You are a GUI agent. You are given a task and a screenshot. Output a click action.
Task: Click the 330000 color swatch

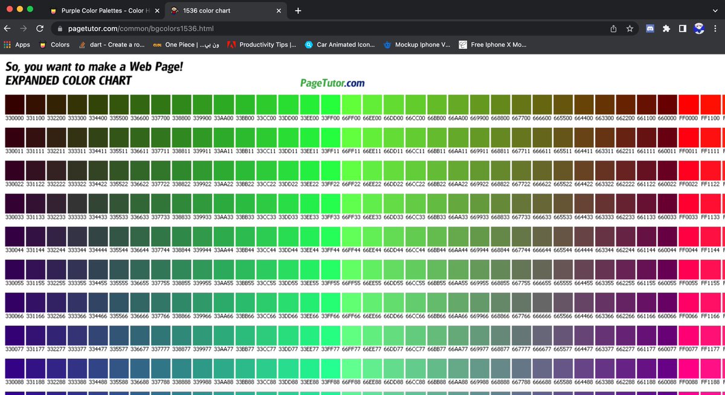(x=14, y=104)
